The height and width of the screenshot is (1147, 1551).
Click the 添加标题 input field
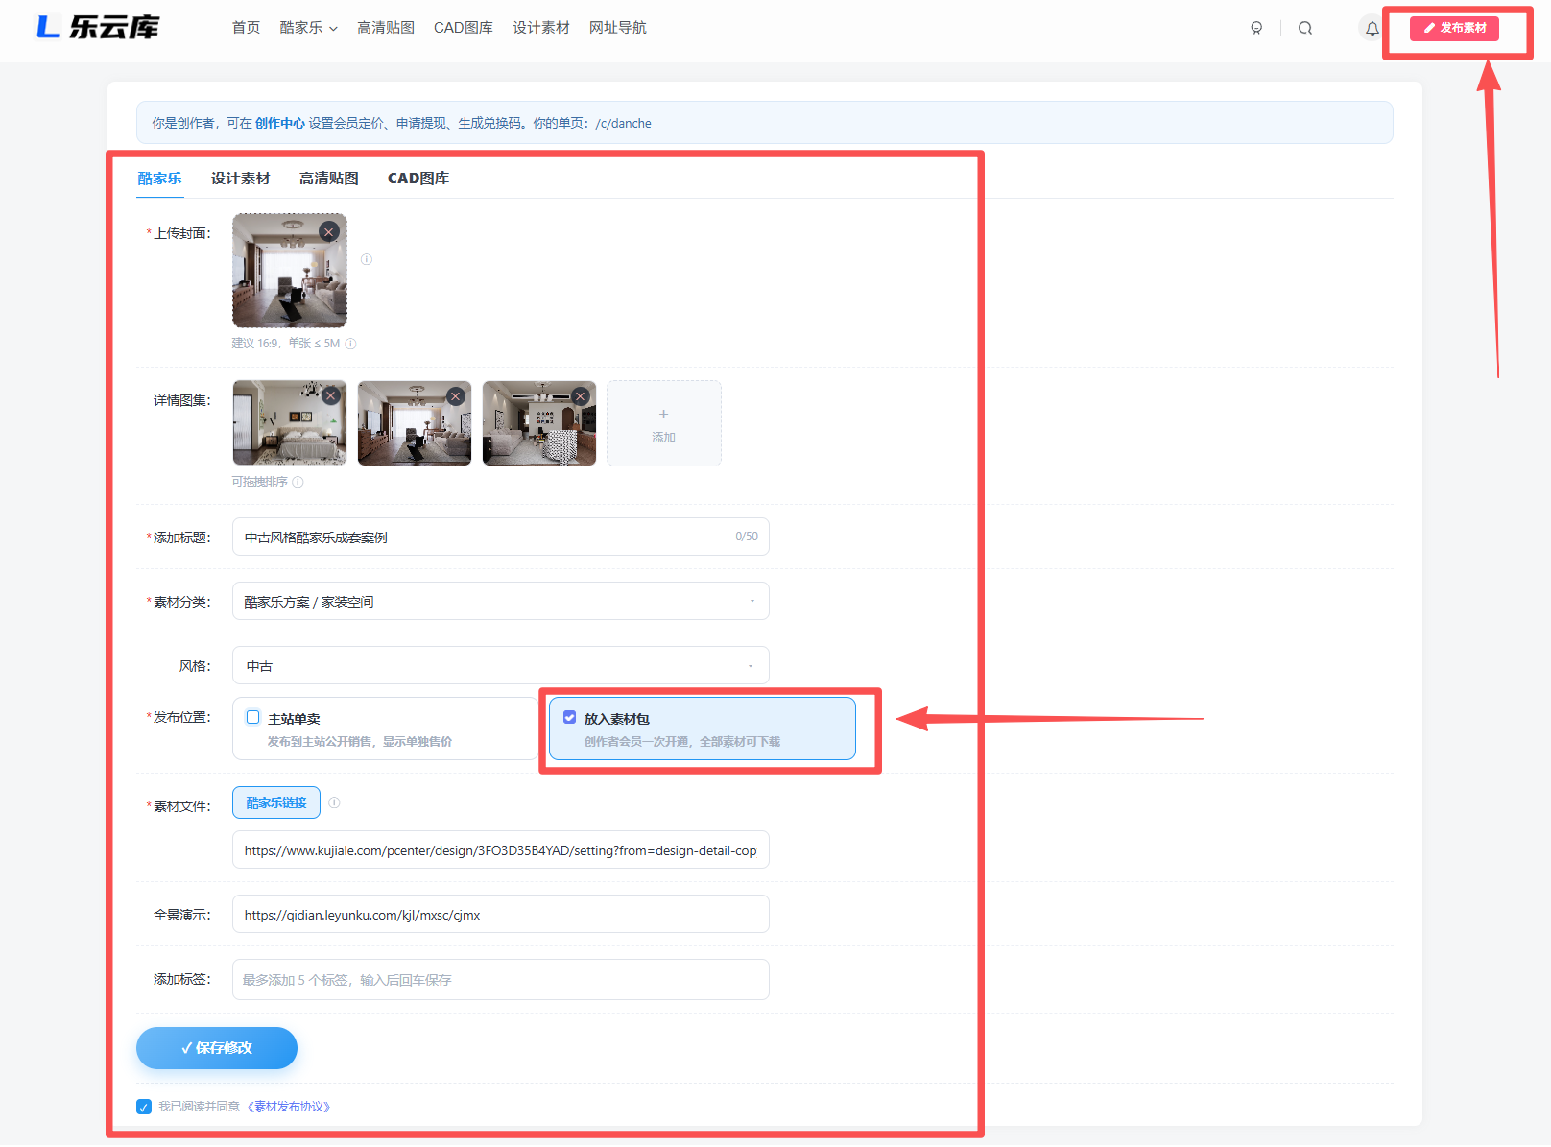pyautogui.click(x=501, y=537)
